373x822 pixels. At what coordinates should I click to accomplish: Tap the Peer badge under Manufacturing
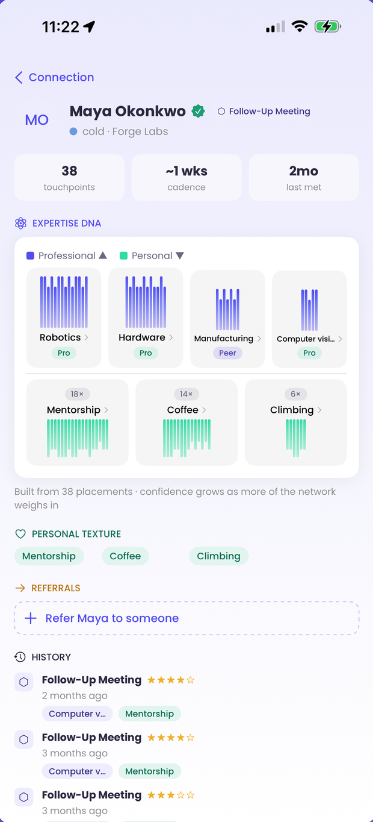click(227, 353)
